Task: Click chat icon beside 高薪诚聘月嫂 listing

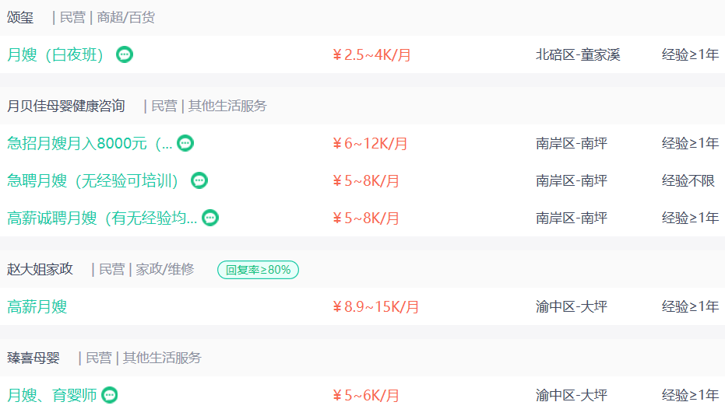Action: [x=210, y=218]
